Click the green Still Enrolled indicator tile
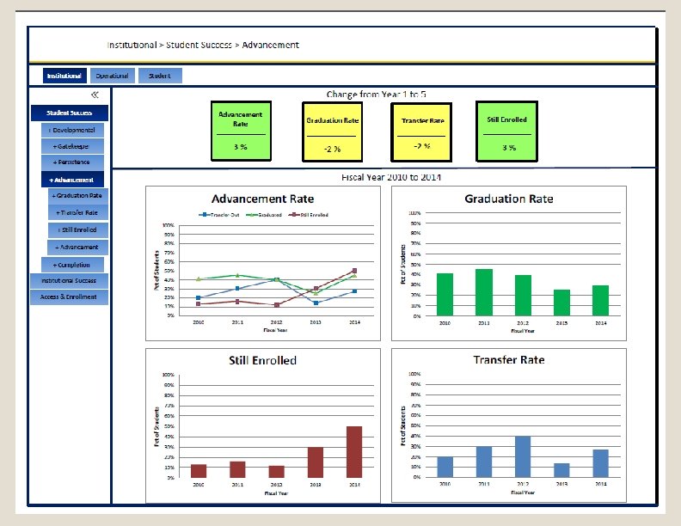681x526 pixels. (506, 131)
